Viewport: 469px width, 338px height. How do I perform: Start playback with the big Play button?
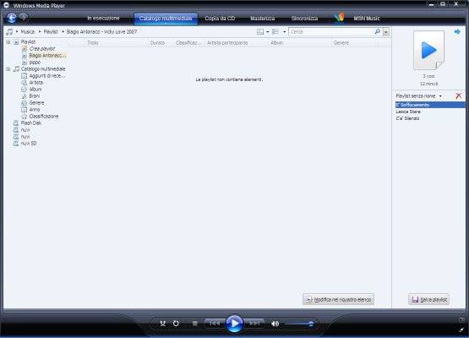[x=234, y=324]
